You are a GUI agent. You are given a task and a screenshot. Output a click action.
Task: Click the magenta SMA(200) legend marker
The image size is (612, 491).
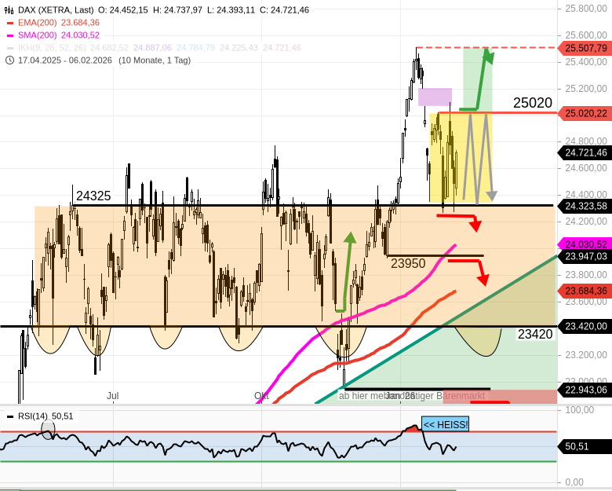(10, 35)
